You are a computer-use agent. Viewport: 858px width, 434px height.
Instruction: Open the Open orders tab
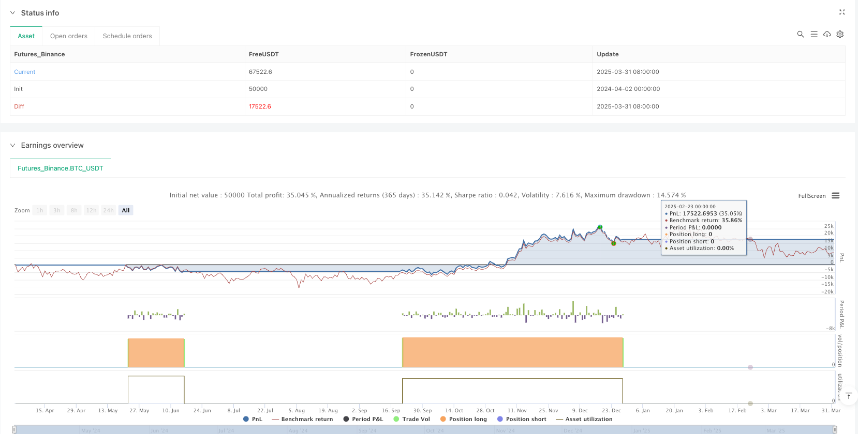(69, 36)
